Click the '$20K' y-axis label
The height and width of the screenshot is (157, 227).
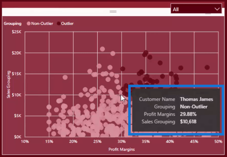click(x=16, y=53)
